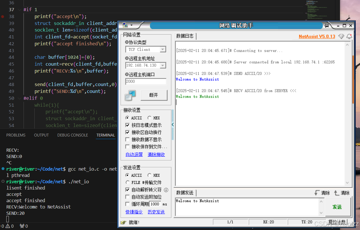Viewport: 360px width, 230px height.
Task: Switch to the PROBLEMS panel tab
Action: click(16, 135)
